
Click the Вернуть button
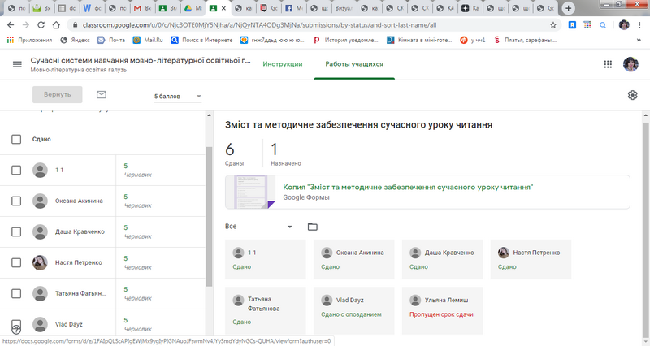click(x=58, y=95)
